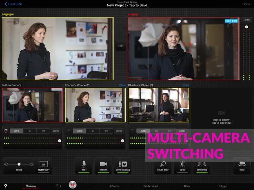Click the slow speed dial icon
The image size is (254, 190).
click(x=6, y=164)
